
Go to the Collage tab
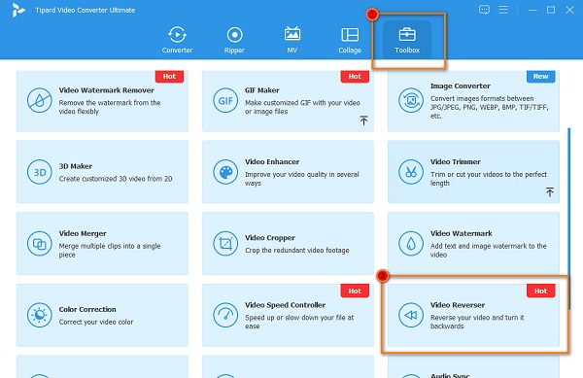point(350,40)
